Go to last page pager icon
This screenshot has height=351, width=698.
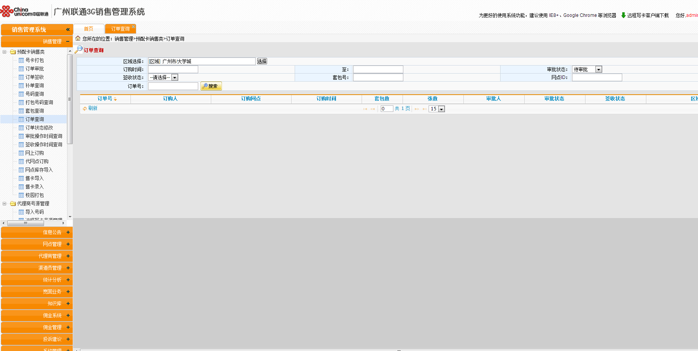(x=424, y=109)
